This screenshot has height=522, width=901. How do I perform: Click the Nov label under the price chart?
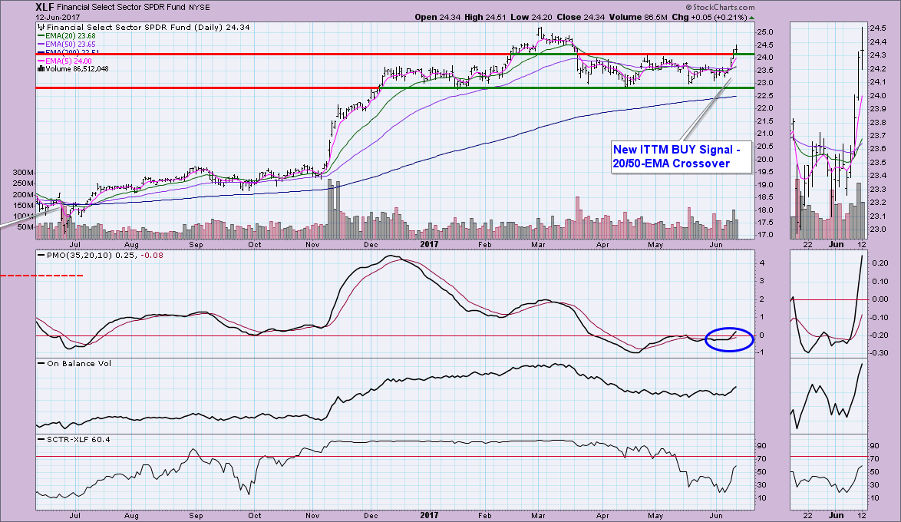click(312, 244)
